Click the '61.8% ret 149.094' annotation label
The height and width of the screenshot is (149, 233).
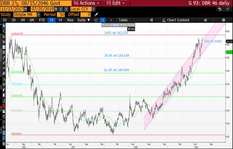116,70
